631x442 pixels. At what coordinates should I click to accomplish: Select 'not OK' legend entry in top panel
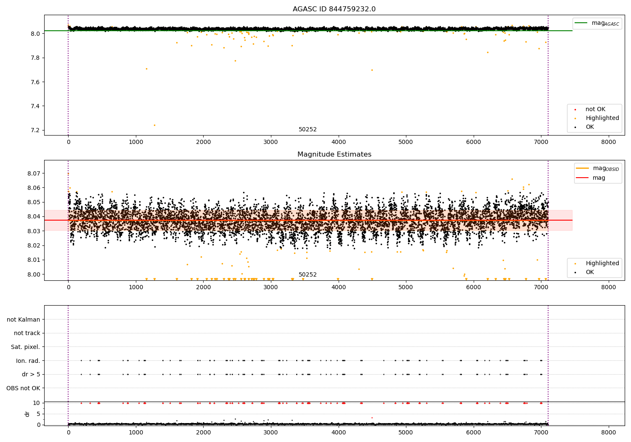(x=595, y=109)
